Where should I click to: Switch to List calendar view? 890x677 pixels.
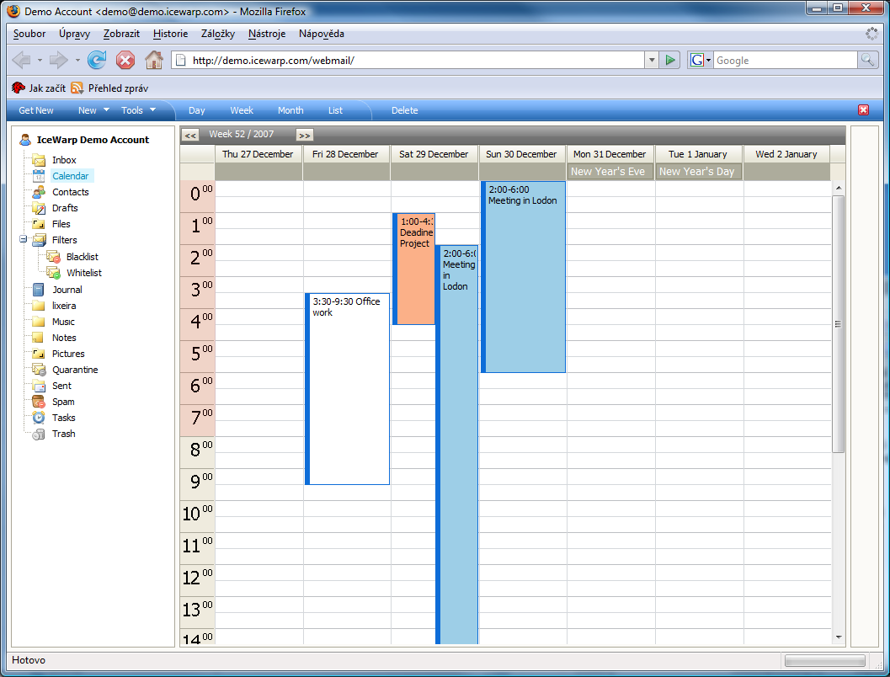coord(335,110)
